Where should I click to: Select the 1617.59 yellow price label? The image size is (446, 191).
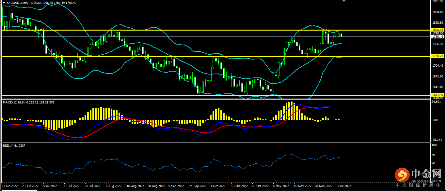[x=437, y=95]
